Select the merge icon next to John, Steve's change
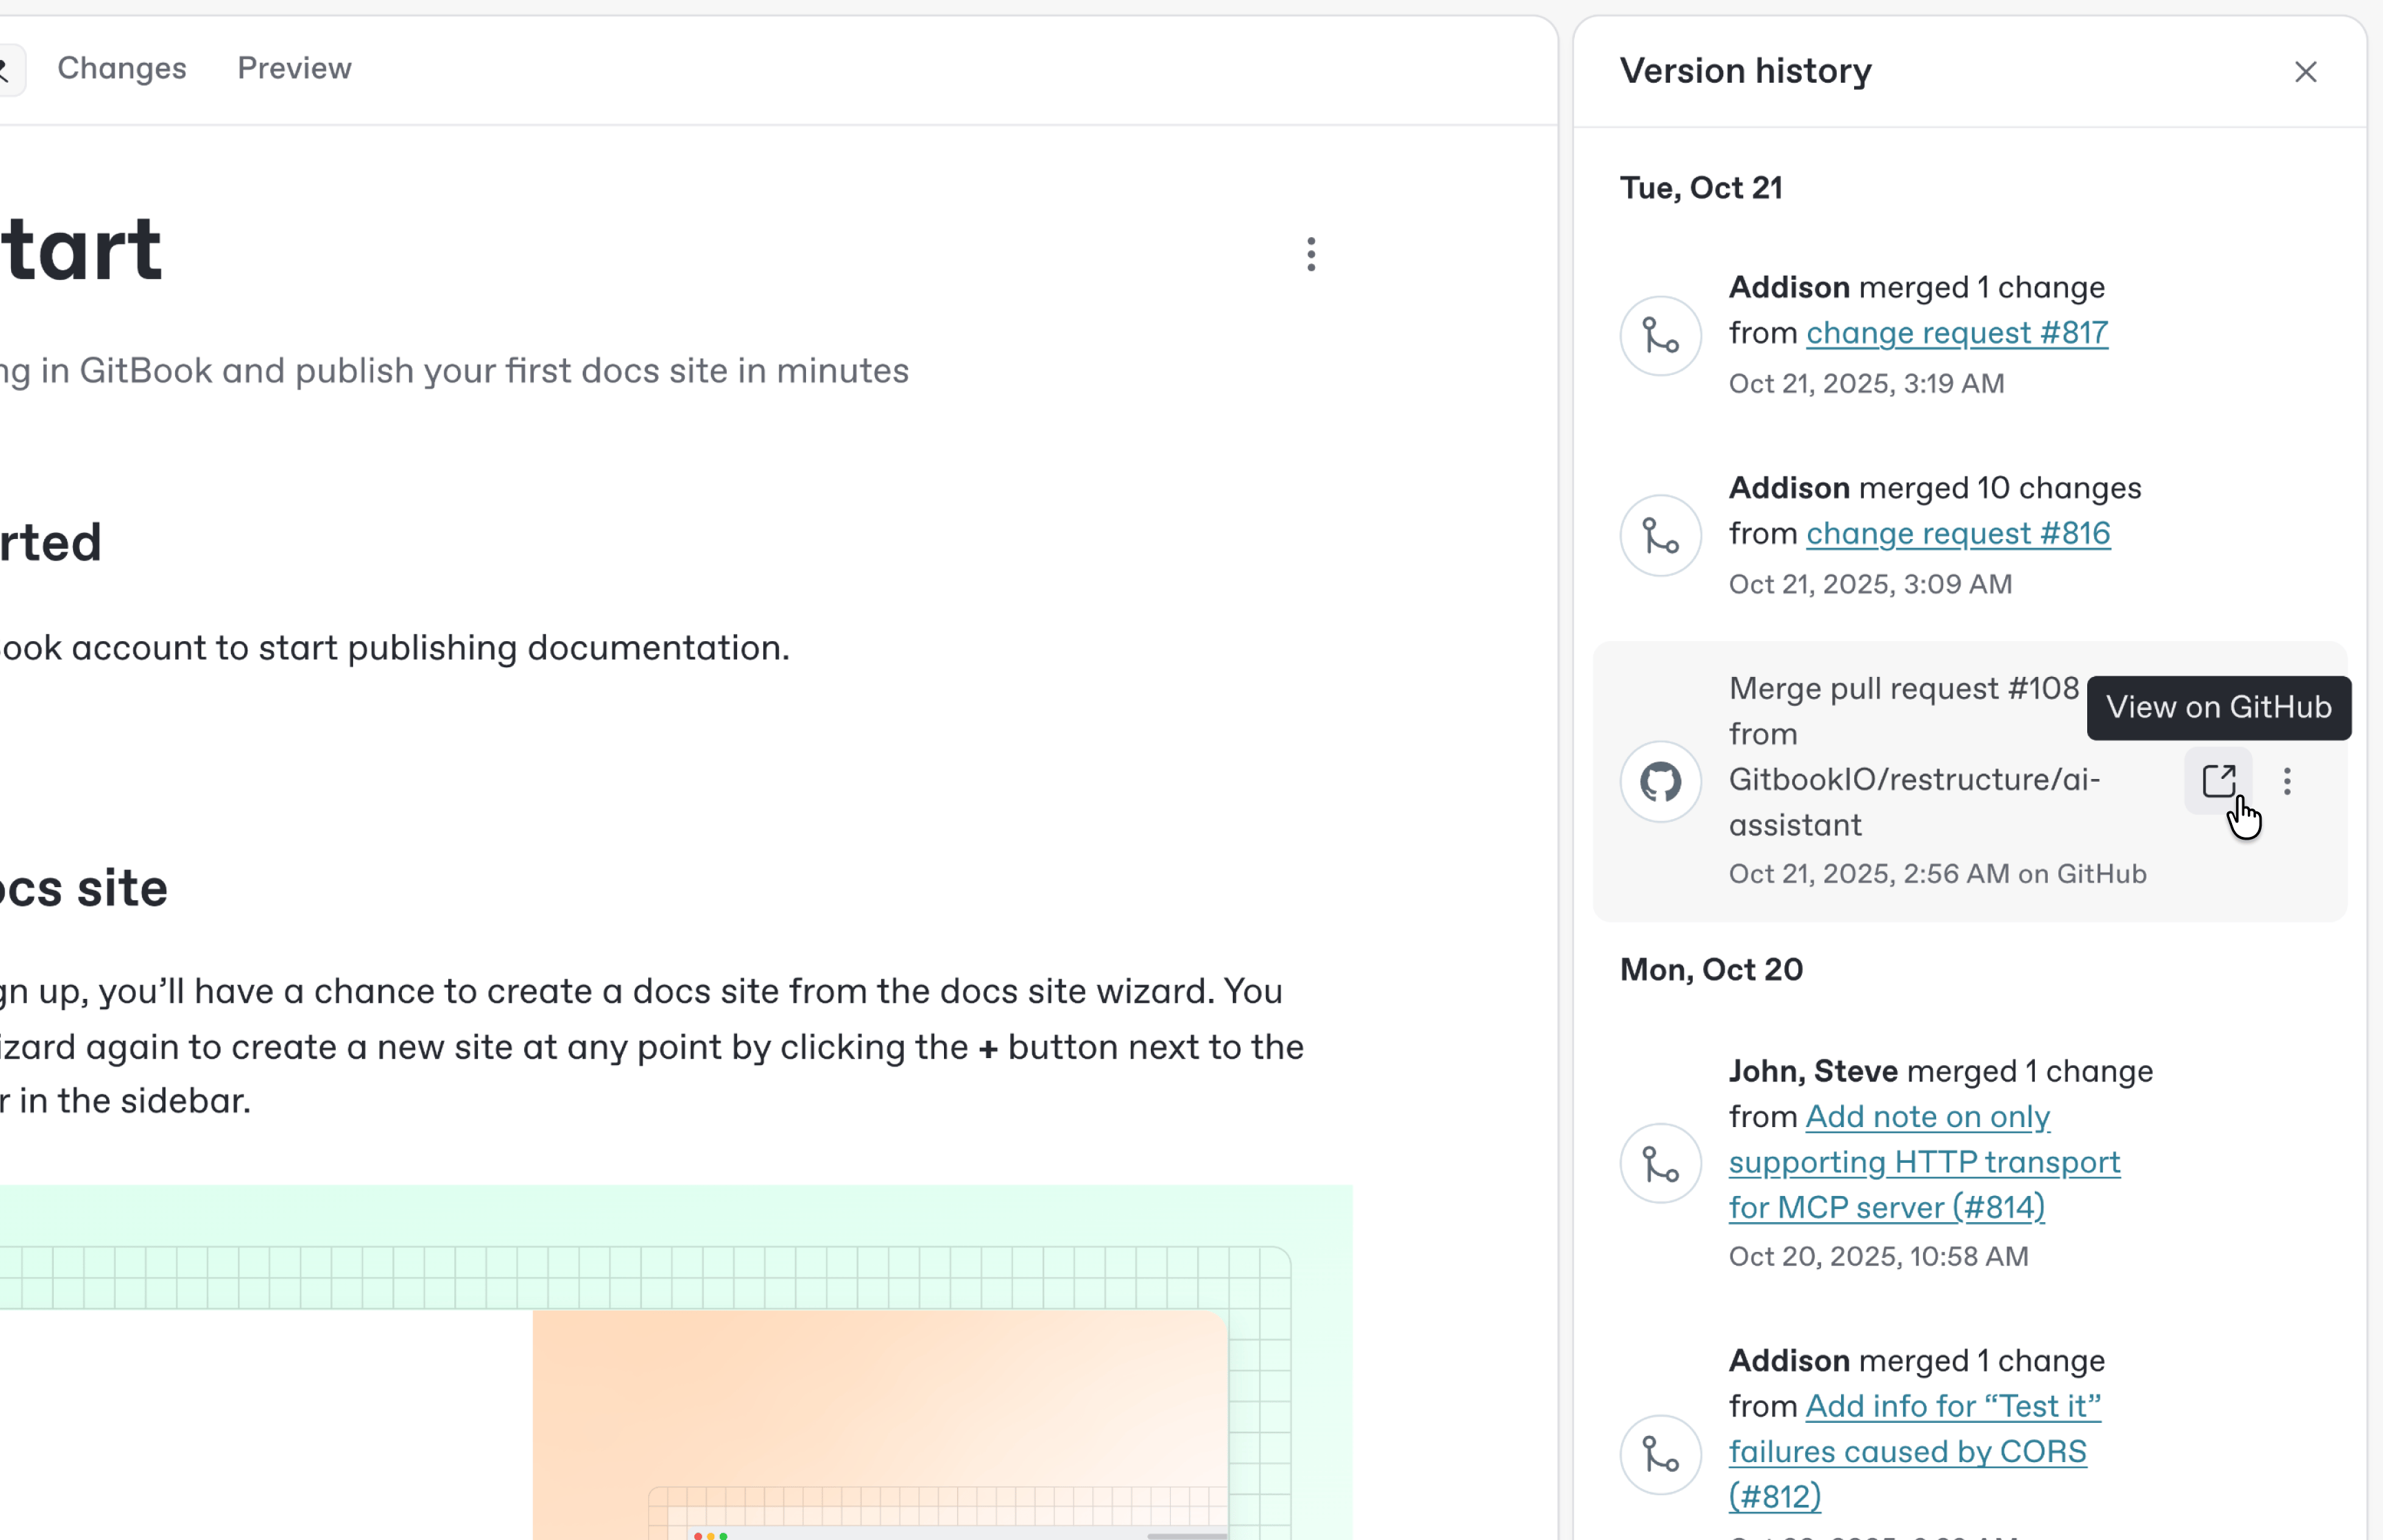The image size is (2383, 1540). click(x=1659, y=1163)
